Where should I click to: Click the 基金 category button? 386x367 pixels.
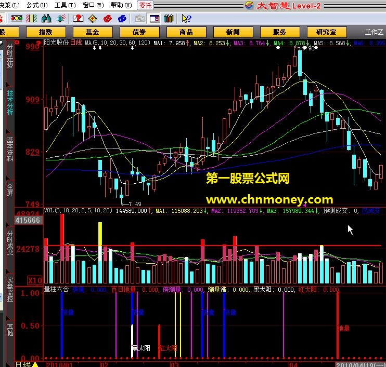coord(93,32)
